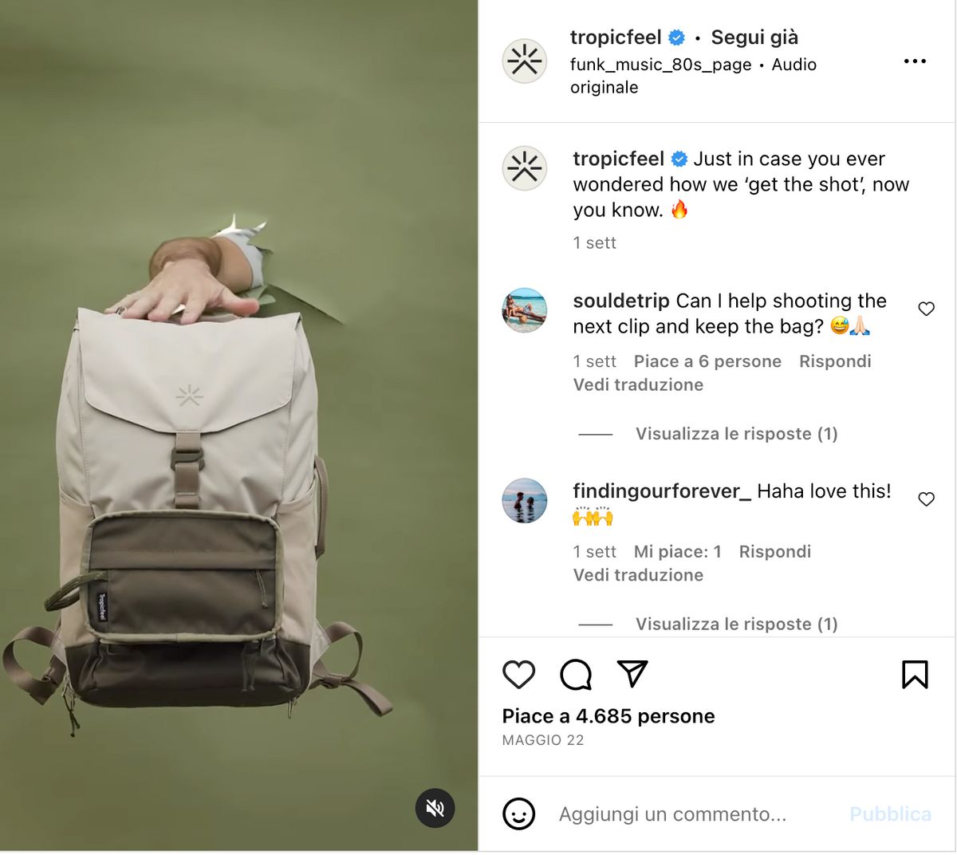
Task: Expand replies under findingourforever_'s comment
Action: pos(736,625)
